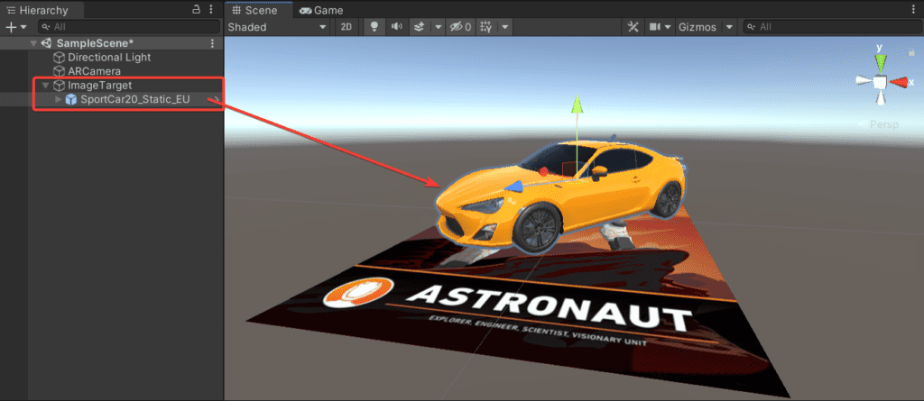This screenshot has height=401, width=924.
Task: Click left white cone of orientation gizmo
Action: [x=864, y=82]
